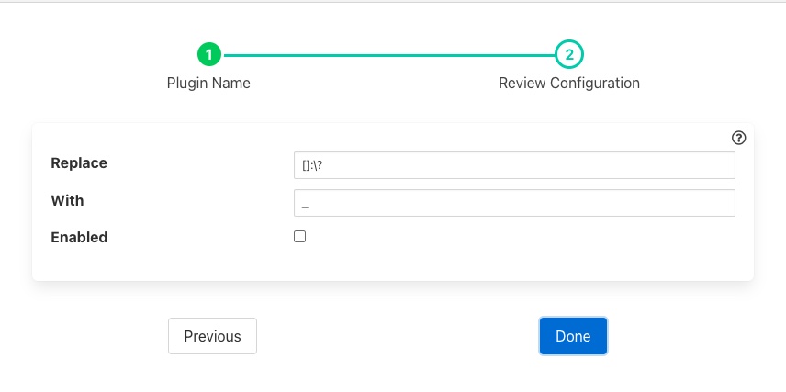Select the Plugin Name step label
The height and width of the screenshot is (392, 786).
coord(208,83)
